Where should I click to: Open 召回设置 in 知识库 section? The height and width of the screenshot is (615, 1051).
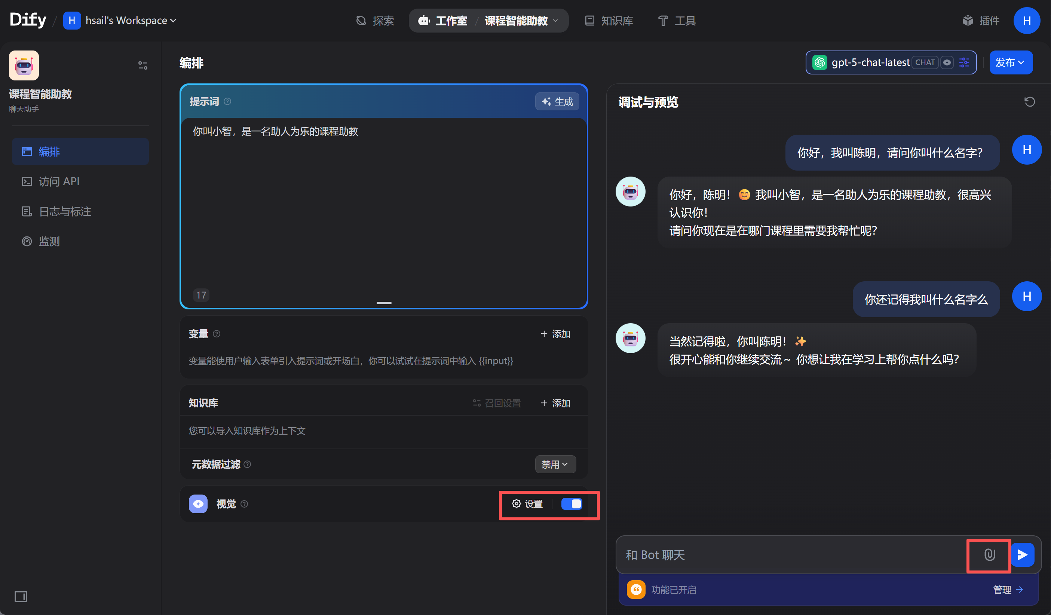click(x=497, y=403)
